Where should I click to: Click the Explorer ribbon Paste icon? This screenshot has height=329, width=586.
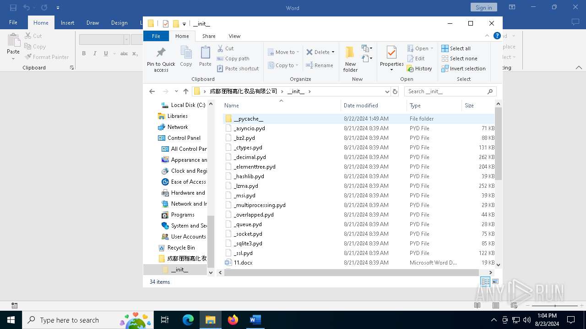pos(205,57)
